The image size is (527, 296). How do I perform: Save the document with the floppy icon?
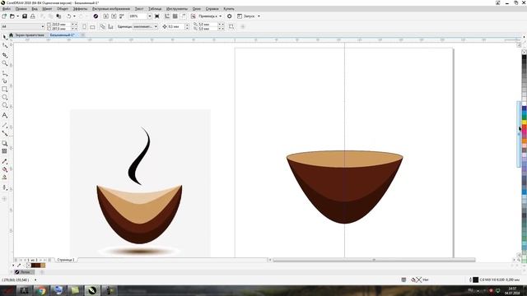tap(25, 16)
